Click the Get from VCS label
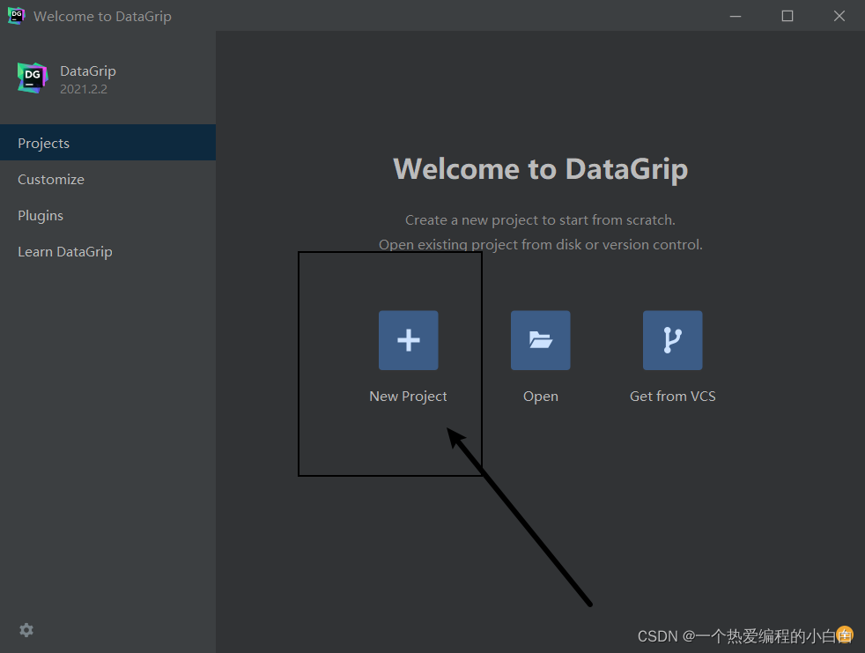 tap(672, 397)
